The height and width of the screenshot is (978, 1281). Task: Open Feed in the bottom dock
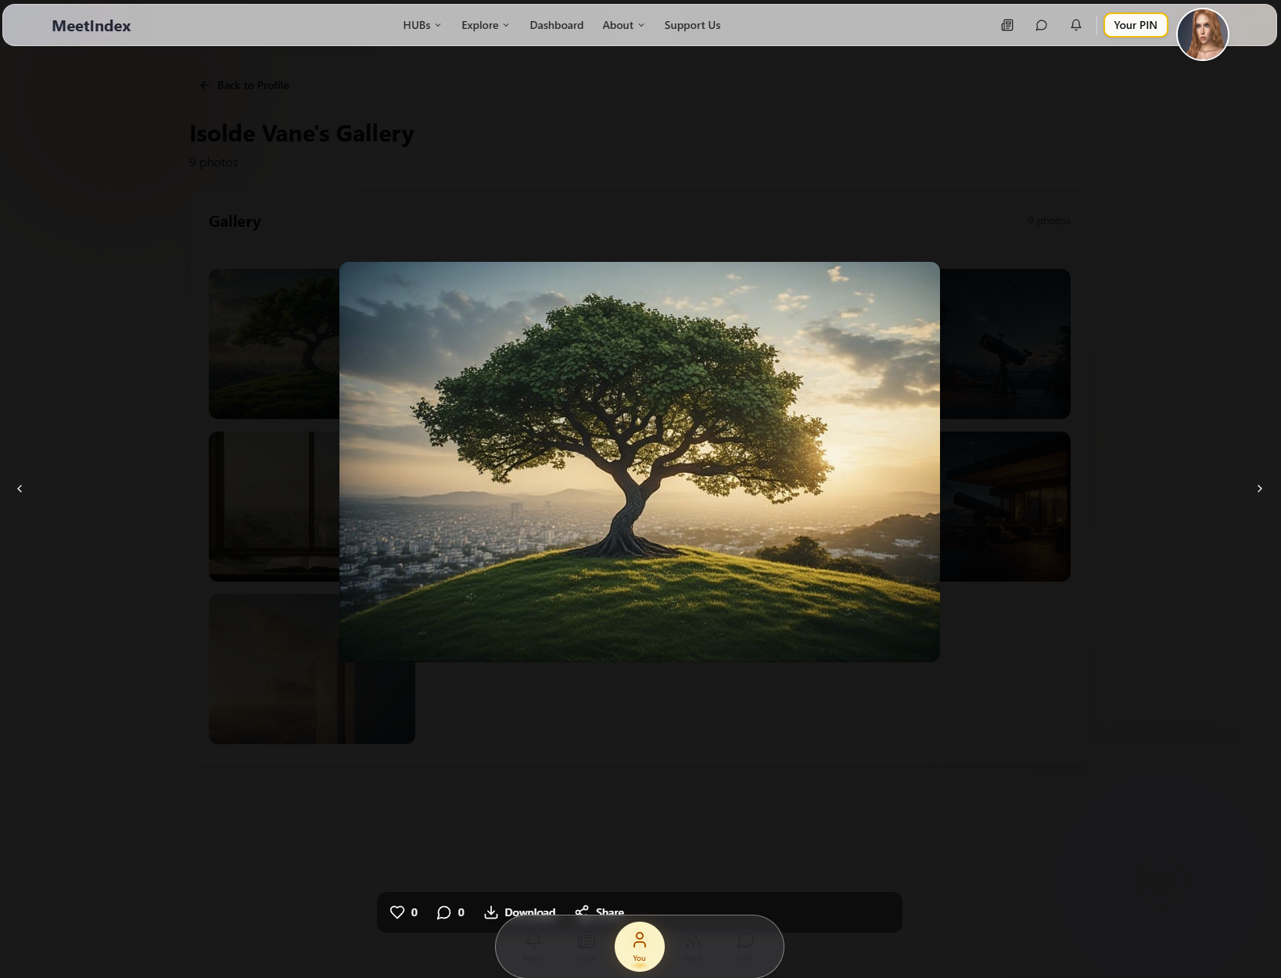(x=692, y=946)
